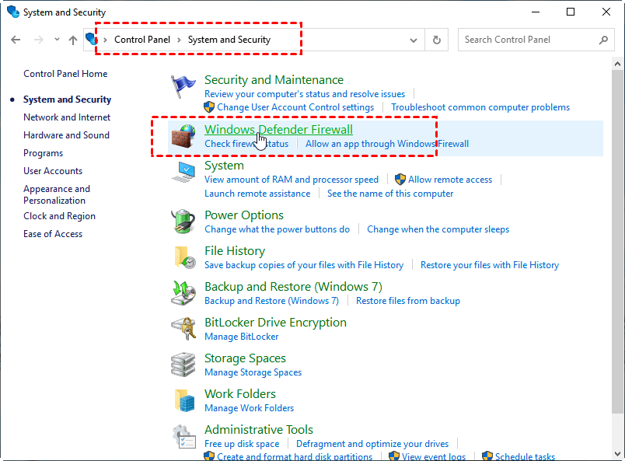Click the vertical scrollbar thumb

coord(617,243)
